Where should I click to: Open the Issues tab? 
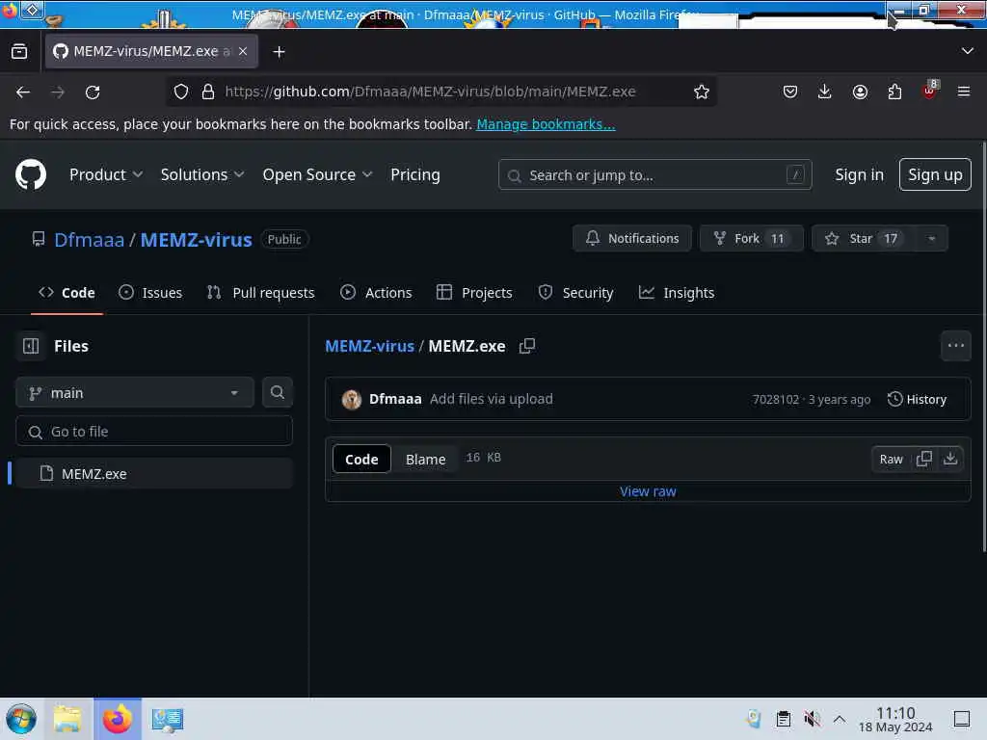click(x=150, y=293)
